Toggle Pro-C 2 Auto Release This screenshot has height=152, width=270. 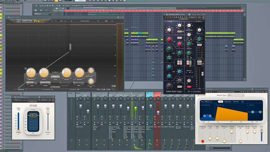tap(75, 79)
